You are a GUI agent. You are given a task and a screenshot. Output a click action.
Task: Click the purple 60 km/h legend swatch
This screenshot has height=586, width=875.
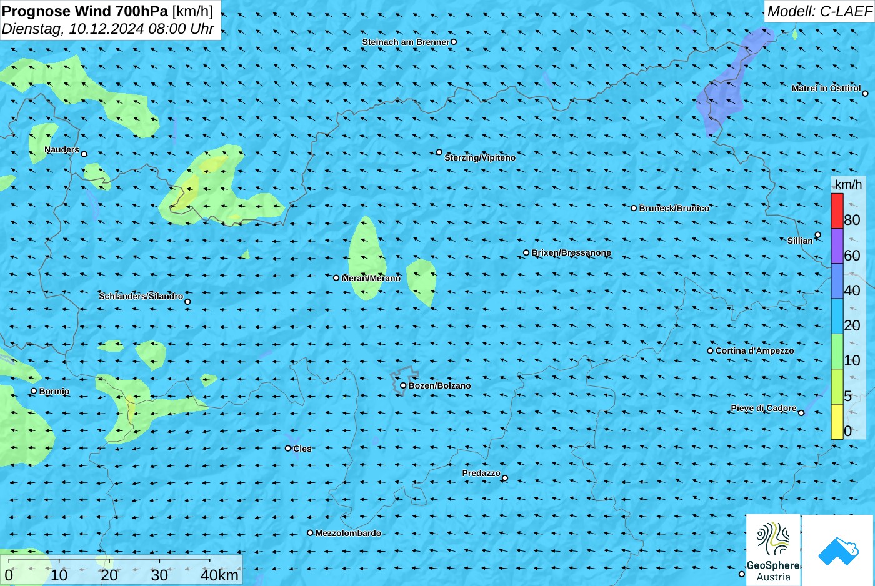837,246
